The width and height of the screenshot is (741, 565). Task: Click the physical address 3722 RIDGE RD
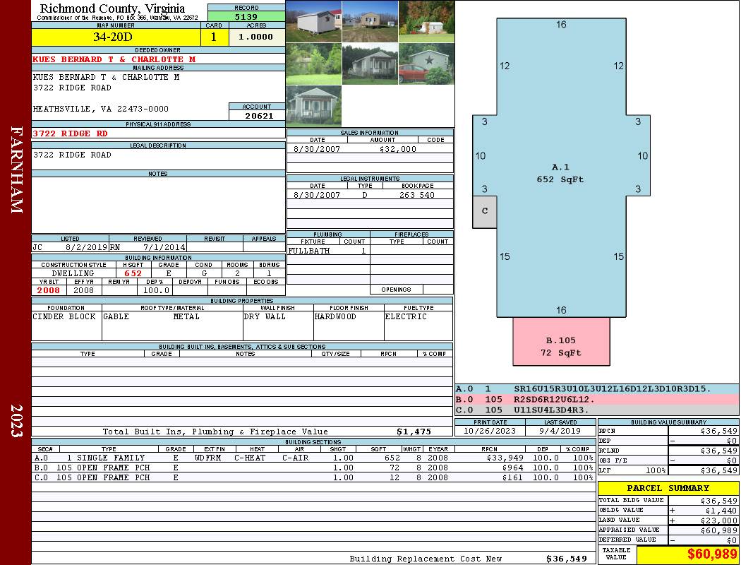coord(71,133)
